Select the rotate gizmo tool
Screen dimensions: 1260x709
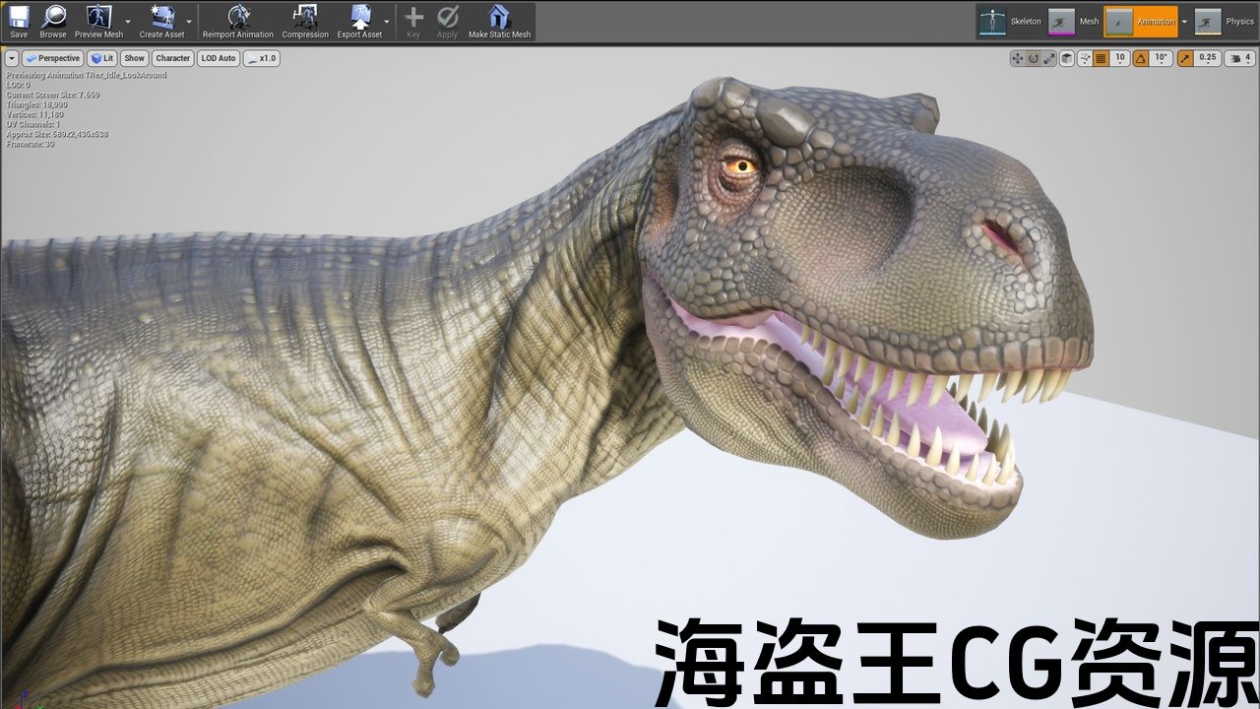click(1034, 58)
